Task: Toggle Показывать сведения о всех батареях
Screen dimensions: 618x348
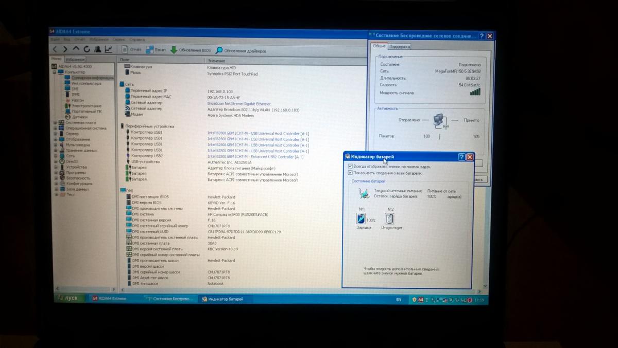Action: tap(351, 173)
